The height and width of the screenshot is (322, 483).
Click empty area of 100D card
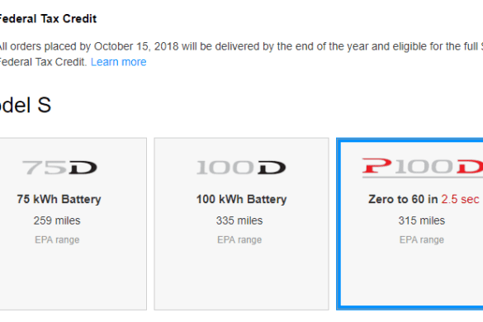pyautogui.click(x=241, y=277)
